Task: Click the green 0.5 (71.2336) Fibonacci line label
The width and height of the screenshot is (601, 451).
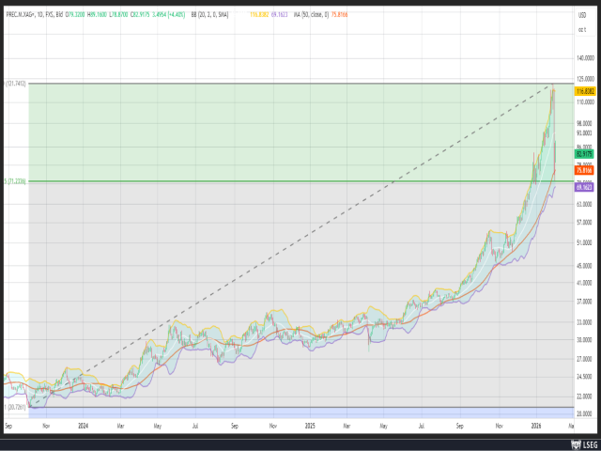Action: (14, 181)
